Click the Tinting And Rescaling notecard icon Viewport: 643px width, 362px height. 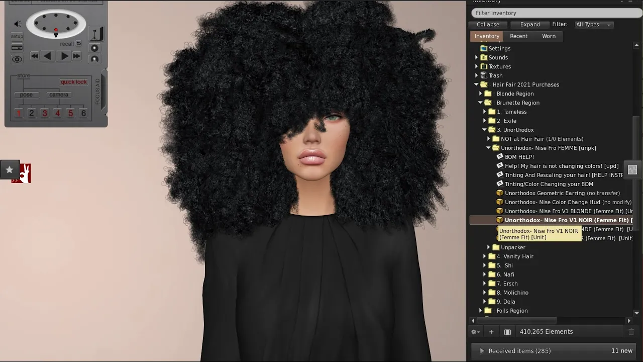pyautogui.click(x=500, y=175)
